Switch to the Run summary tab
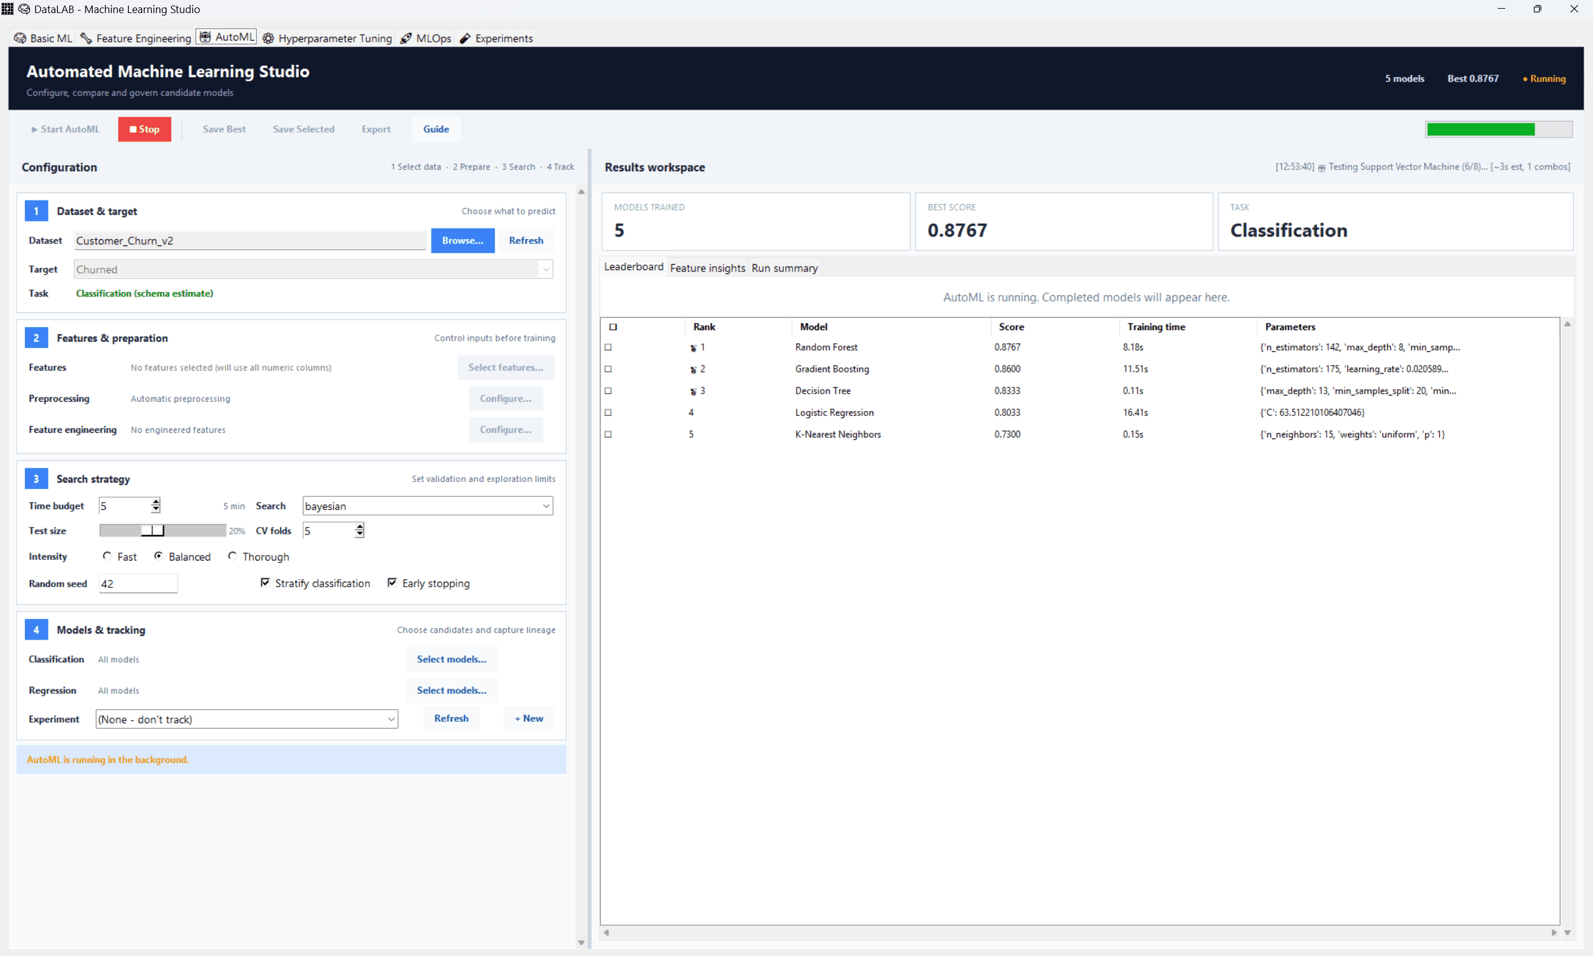 (785, 268)
